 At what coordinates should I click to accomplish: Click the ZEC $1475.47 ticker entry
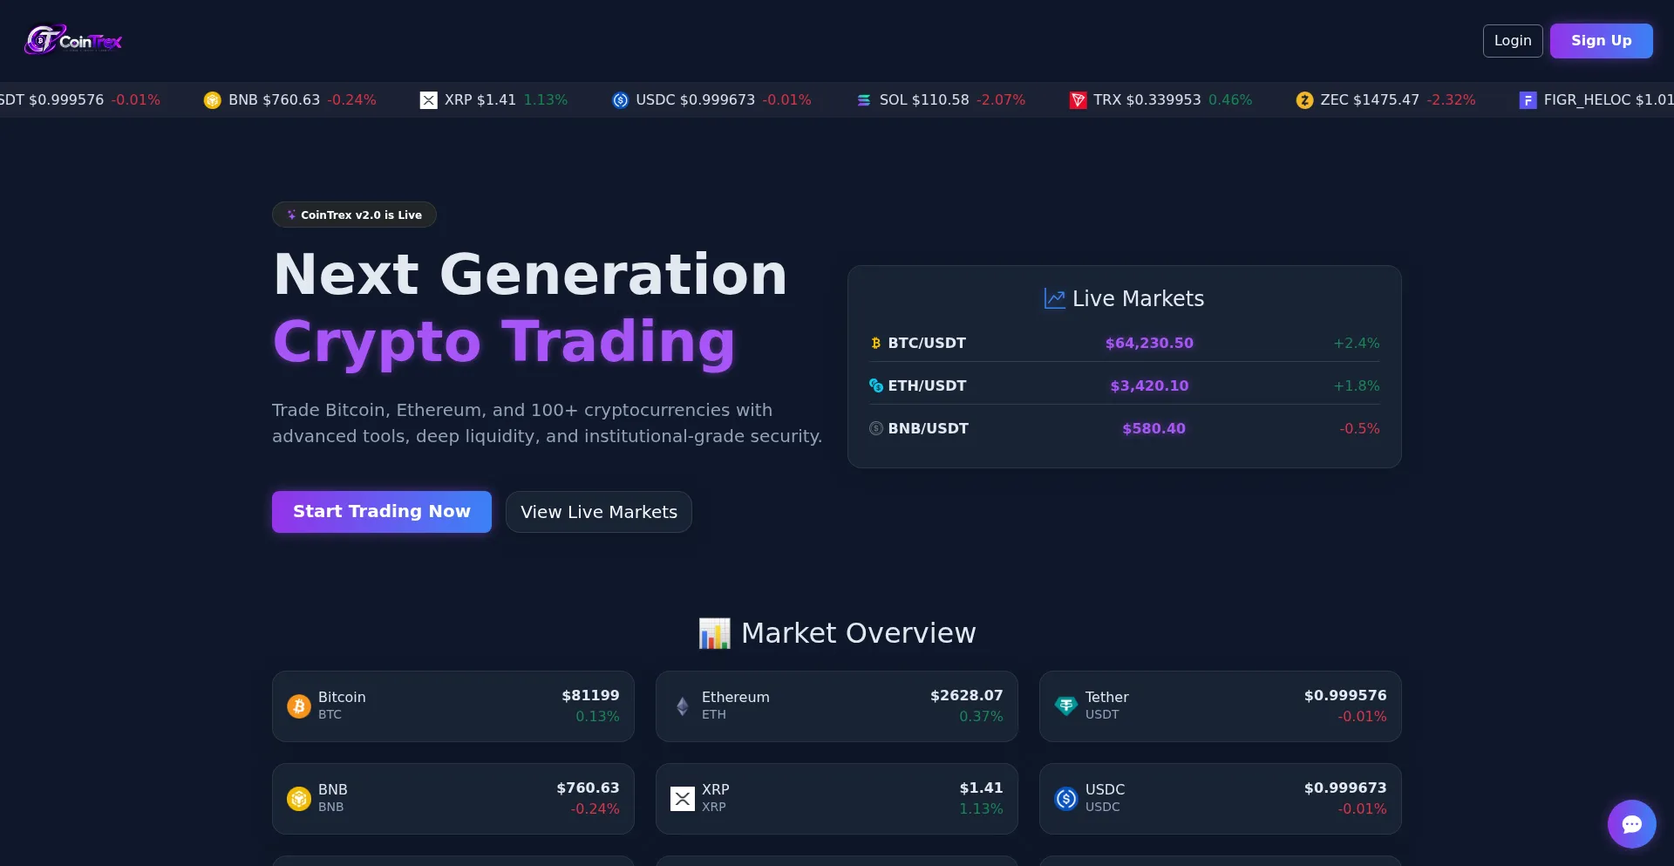pyautogui.click(x=1386, y=100)
